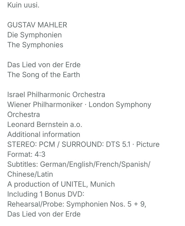Click the 'Format: 4:3' line
This screenshot has width=185, height=226.
tap(26, 154)
